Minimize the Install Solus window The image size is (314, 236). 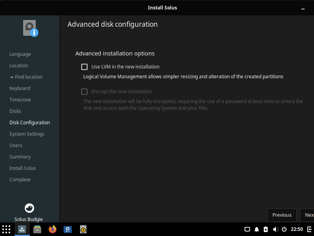pos(303,9)
